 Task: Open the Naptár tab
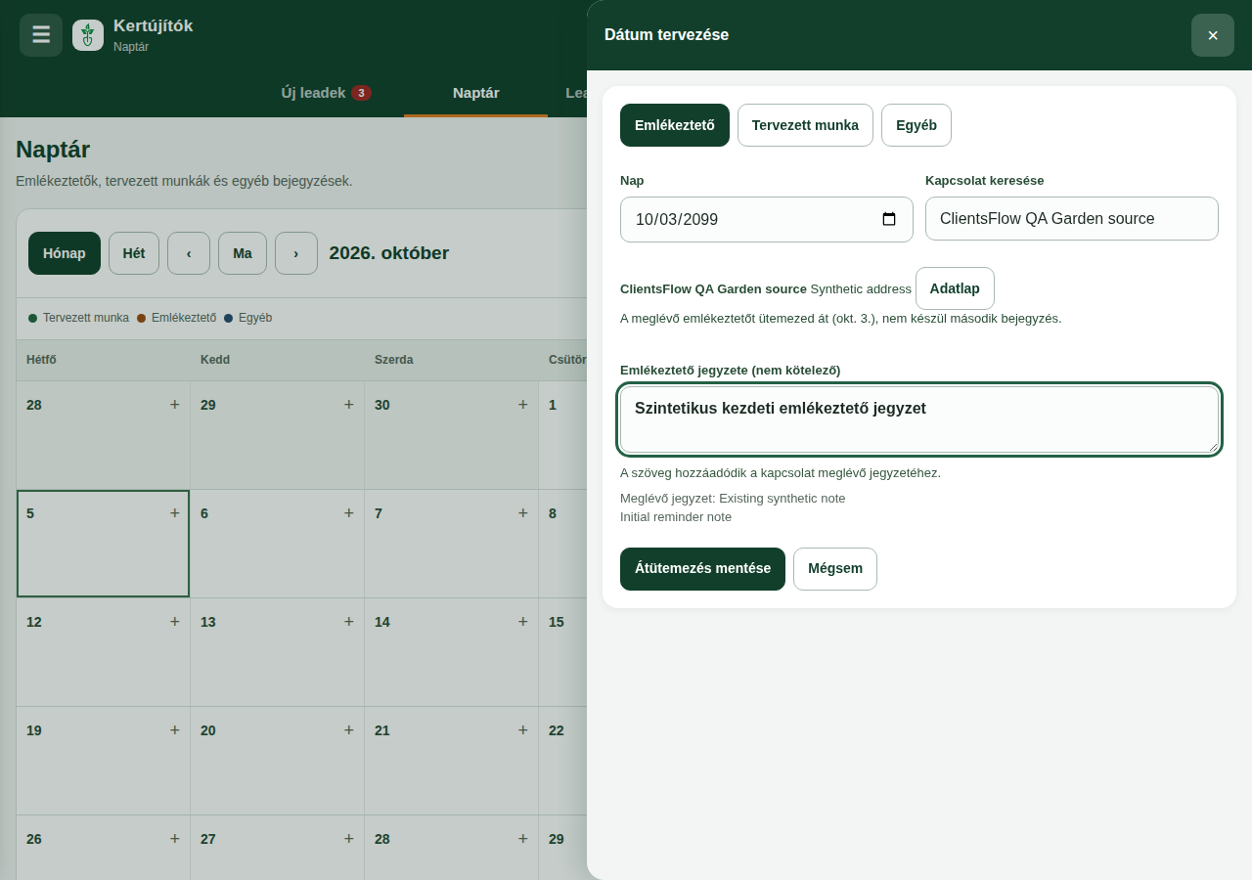tap(476, 93)
